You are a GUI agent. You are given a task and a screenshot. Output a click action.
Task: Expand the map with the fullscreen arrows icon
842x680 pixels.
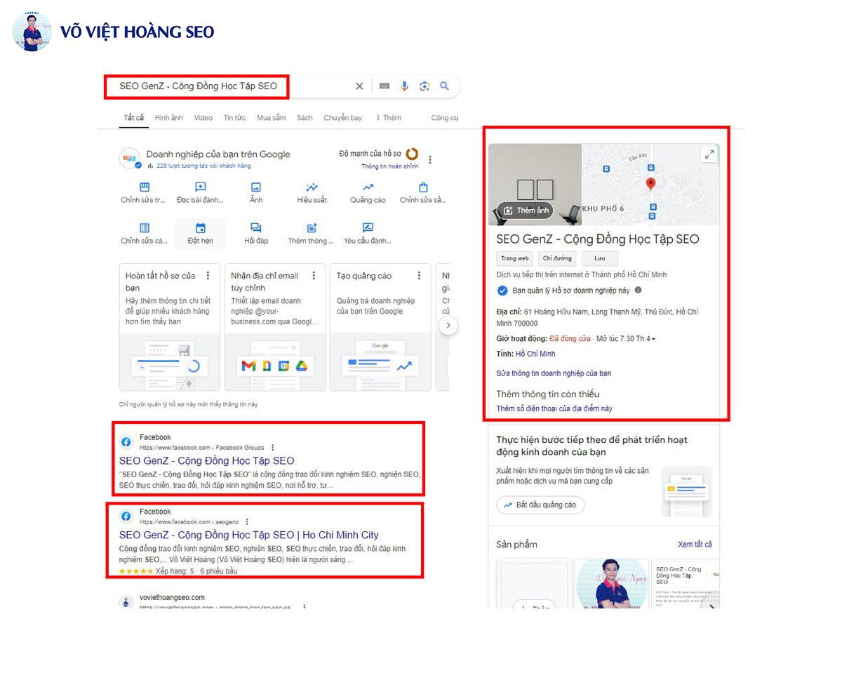(x=709, y=155)
